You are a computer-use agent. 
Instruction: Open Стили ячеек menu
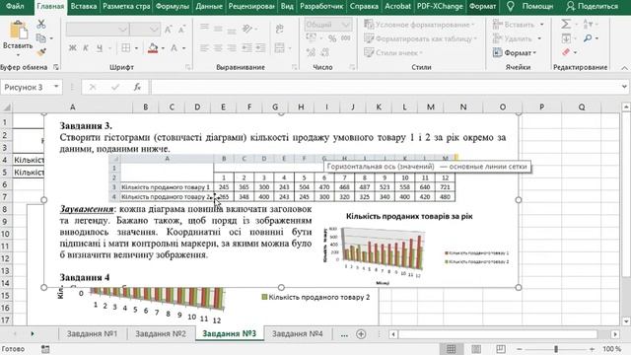pos(392,52)
